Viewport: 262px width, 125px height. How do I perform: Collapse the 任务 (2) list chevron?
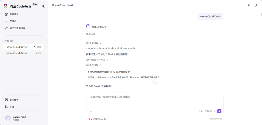tap(41, 41)
